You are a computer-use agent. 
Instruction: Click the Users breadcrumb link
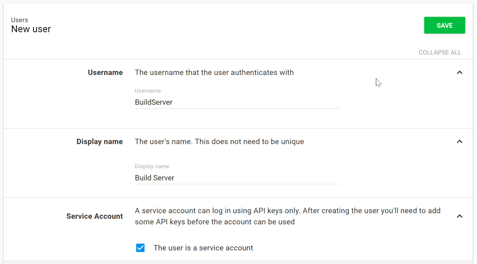click(20, 20)
